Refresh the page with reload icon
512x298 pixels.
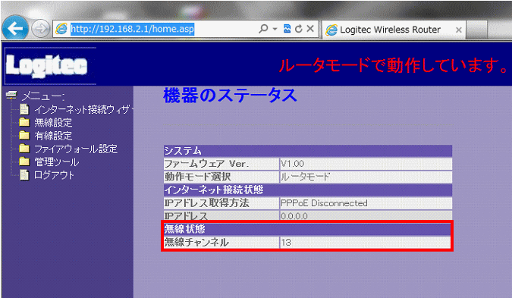(x=298, y=29)
